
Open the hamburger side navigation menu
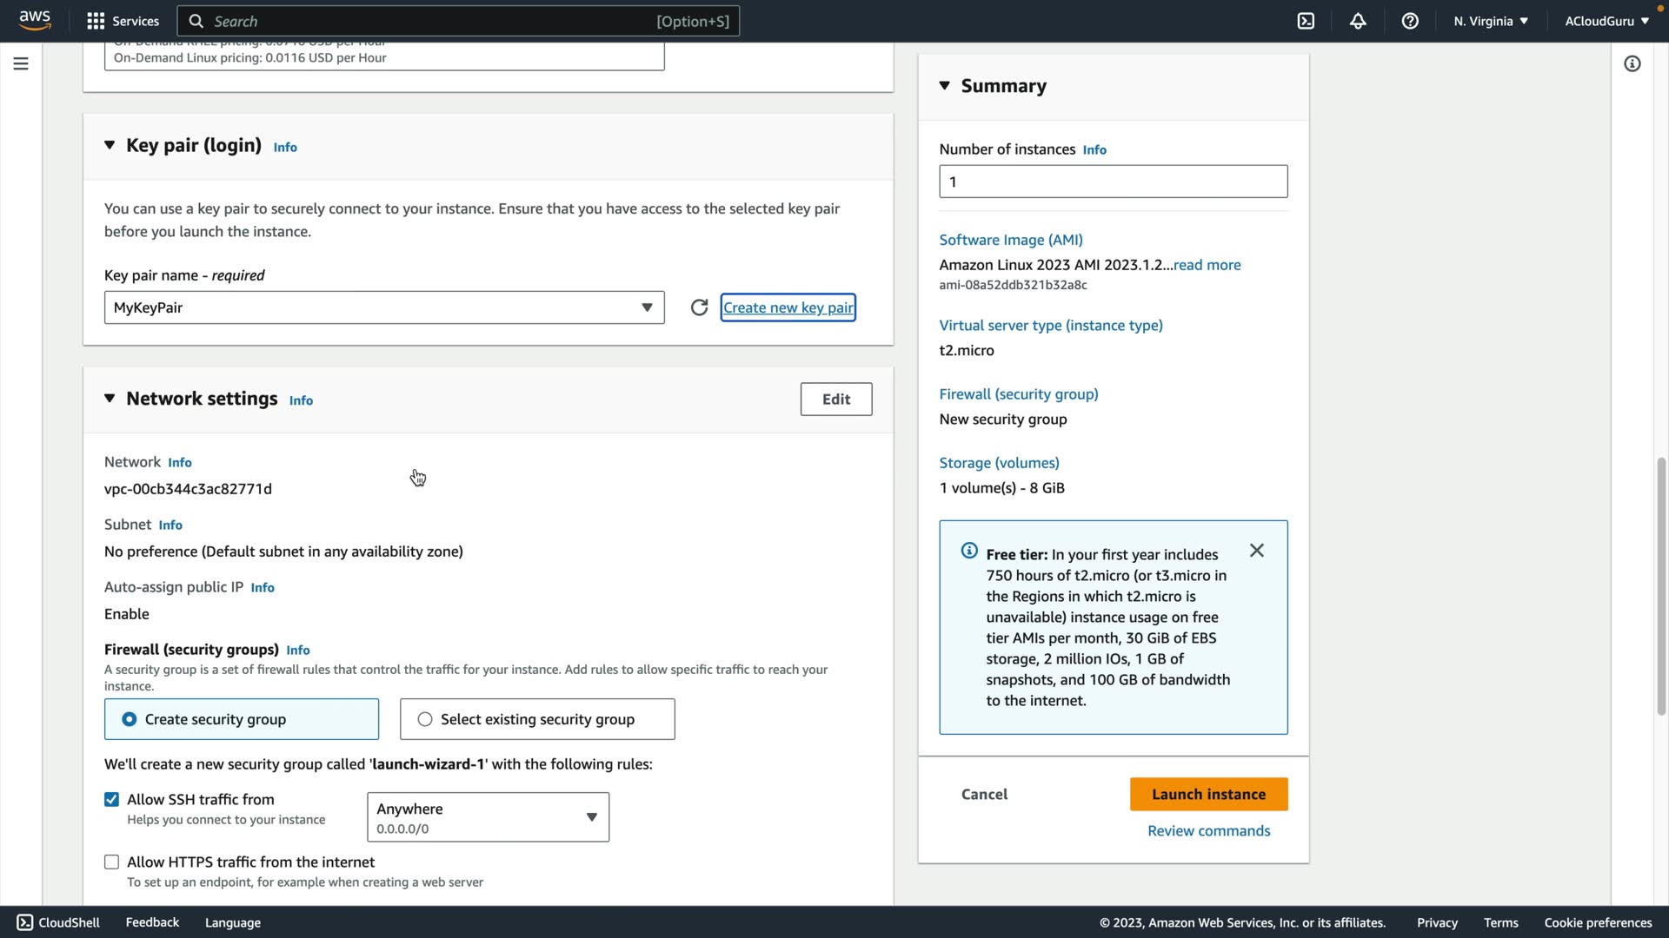click(x=21, y=63)
